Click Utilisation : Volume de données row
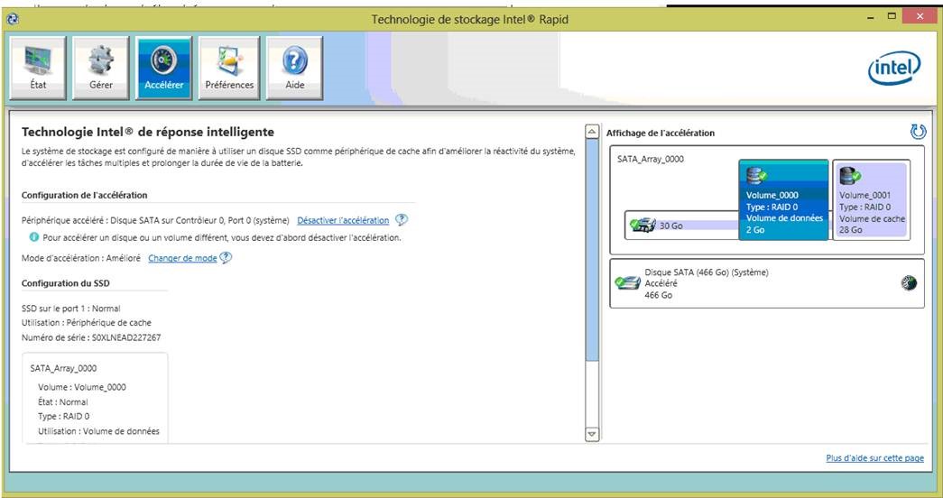The height and width of the screenshot is (498, 943). click(98, 431)
